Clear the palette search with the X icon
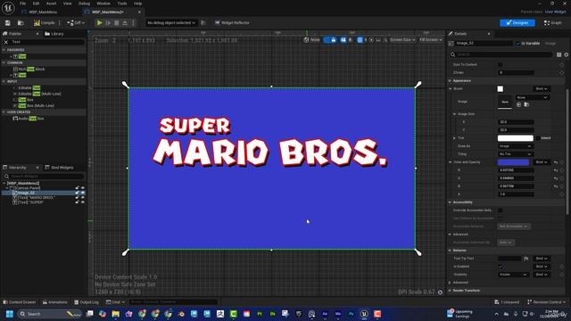 [6, 42]
